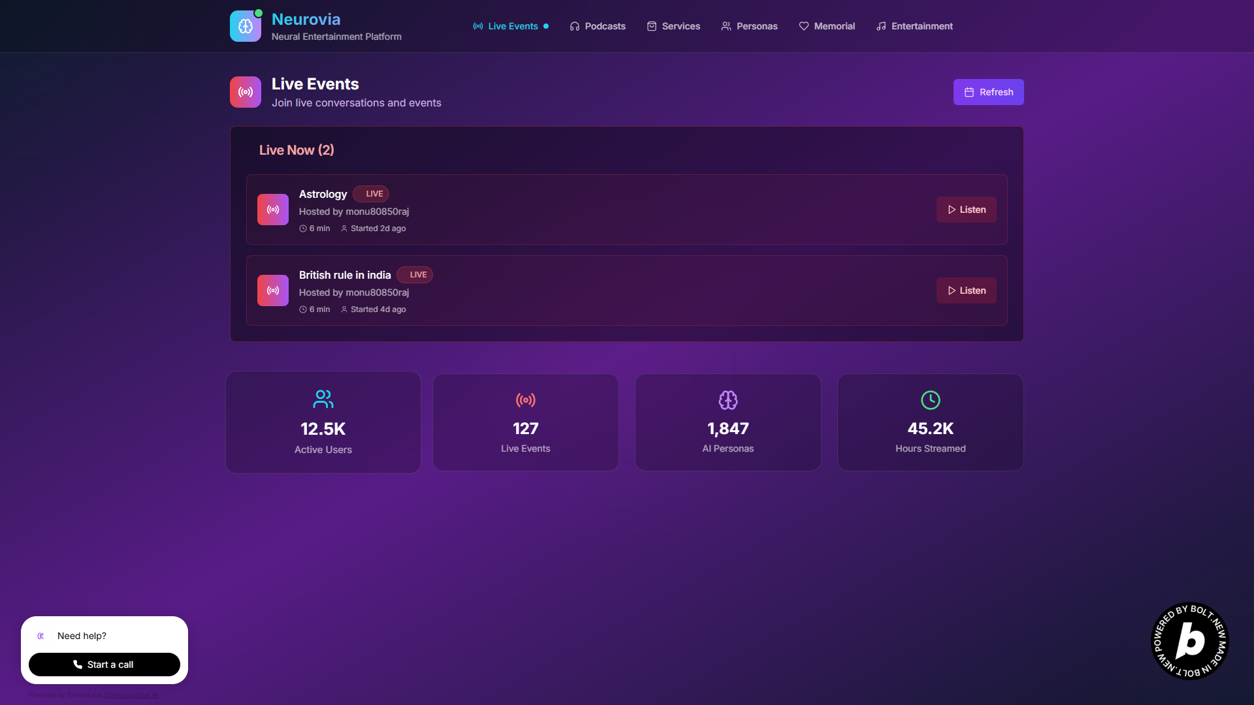Open the Podcasts nav tab
Image resolution: width=1254 pixels, height=705 pixels.
click(597, 26)
